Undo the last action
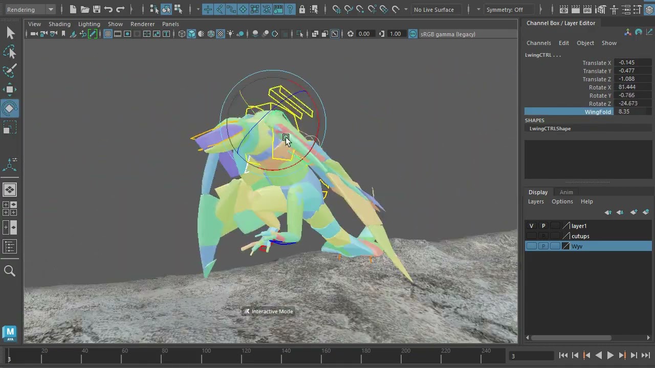655x368 pixels. pos(108,9)
